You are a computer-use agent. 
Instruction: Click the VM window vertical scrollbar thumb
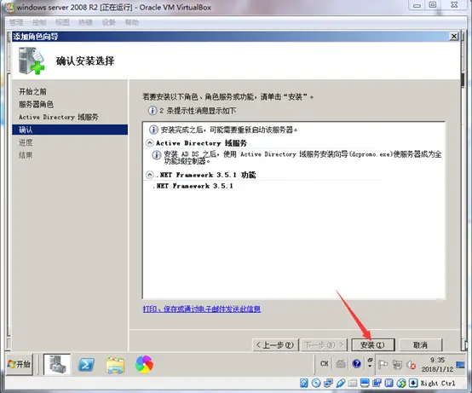pos(463,80)
